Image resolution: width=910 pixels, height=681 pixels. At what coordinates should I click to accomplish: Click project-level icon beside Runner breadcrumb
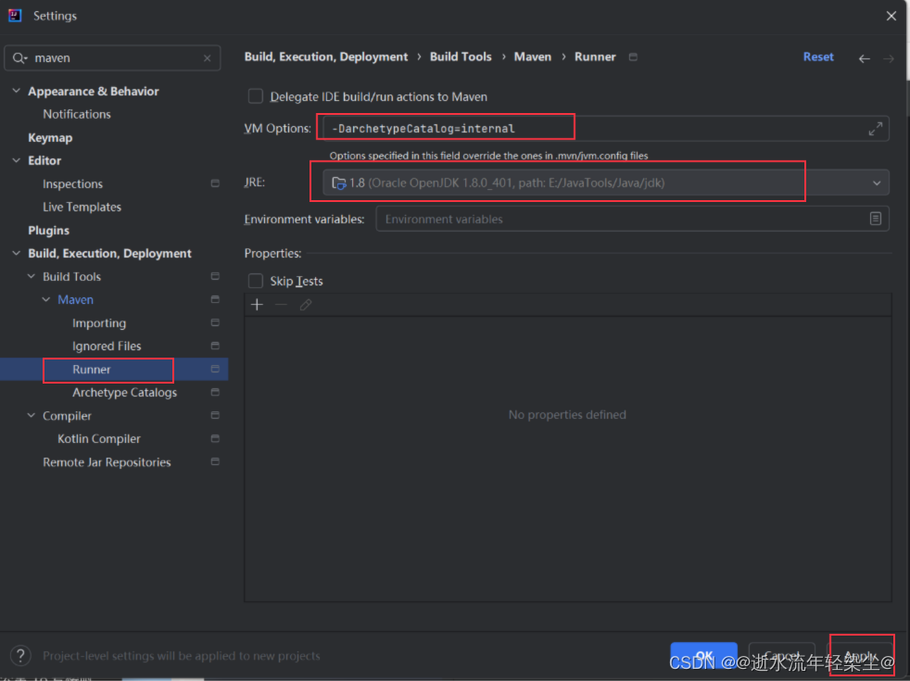coord(633,57)
